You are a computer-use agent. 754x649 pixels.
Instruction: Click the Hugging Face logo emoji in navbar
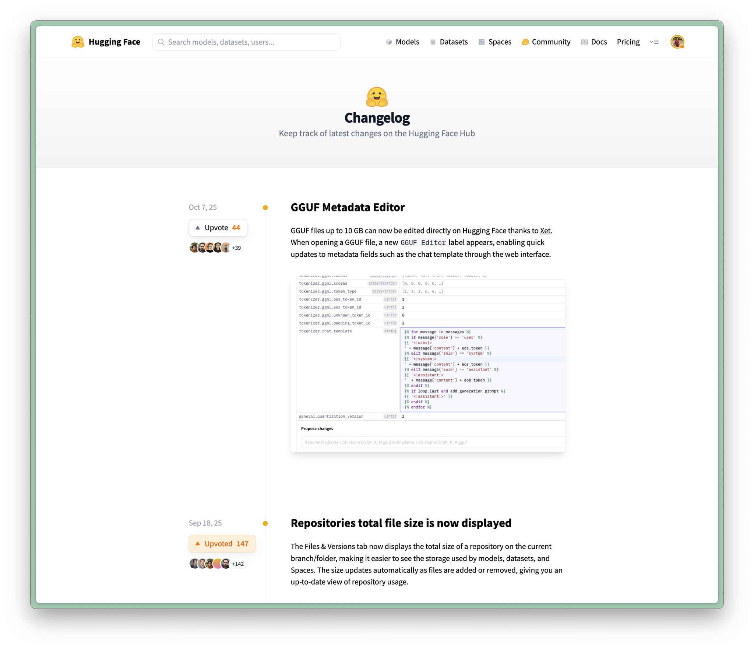(x=78, y=42)
